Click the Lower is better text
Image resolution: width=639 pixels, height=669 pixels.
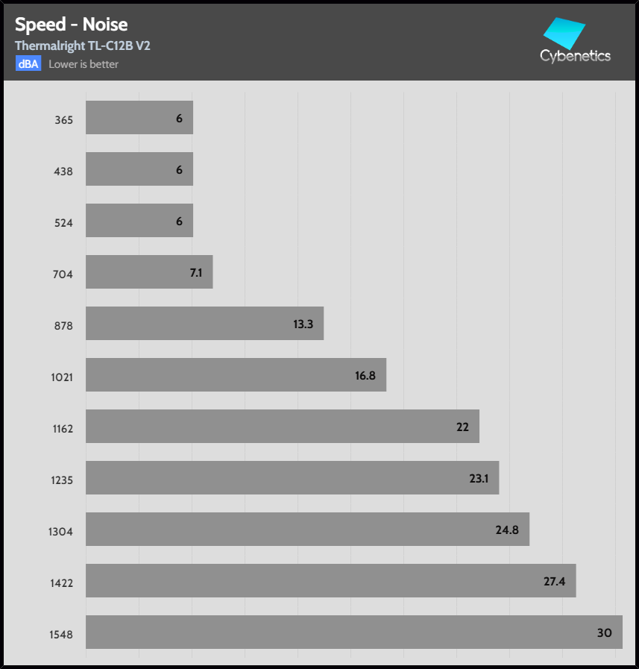pos(84,64)
